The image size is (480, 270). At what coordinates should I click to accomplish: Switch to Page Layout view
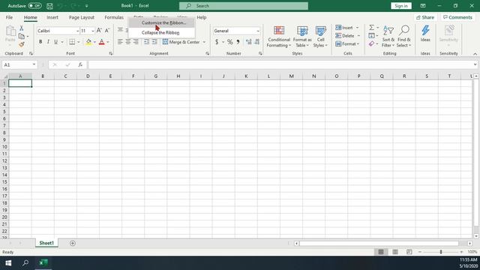click(395, 252)
